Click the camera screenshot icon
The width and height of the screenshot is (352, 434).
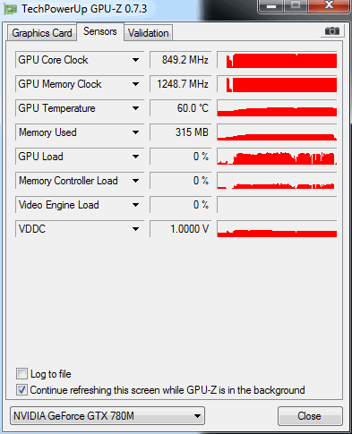click(332, 30)
